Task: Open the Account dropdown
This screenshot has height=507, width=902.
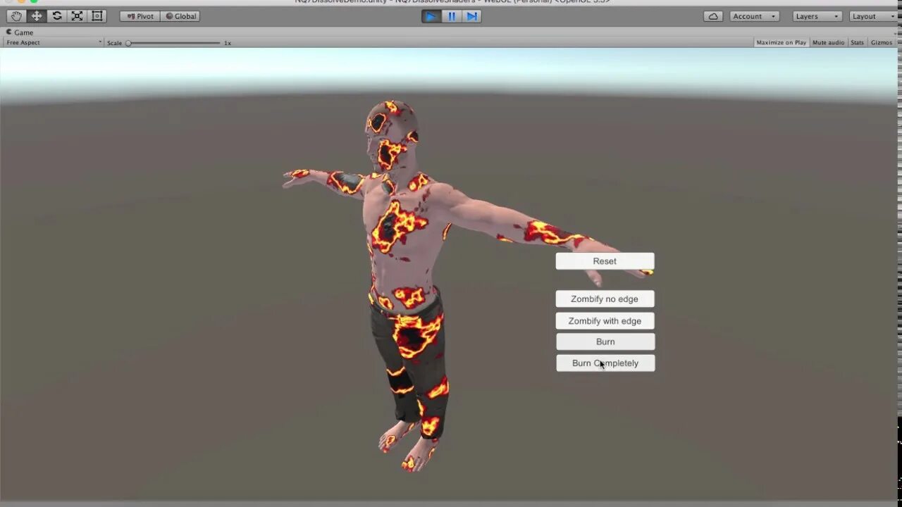Action: click(x=754, y=16)
